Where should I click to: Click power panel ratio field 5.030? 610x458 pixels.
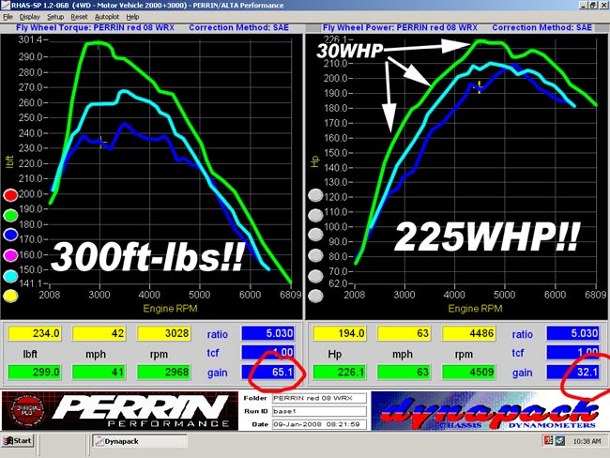tap(573, 333)
